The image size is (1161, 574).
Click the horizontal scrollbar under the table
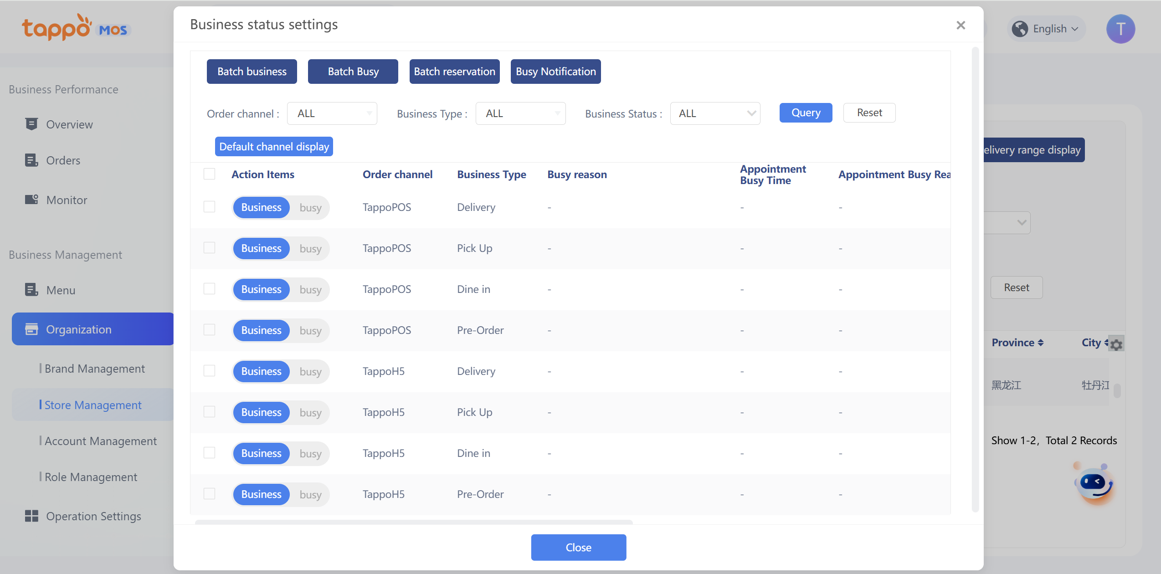coord(413,522)
